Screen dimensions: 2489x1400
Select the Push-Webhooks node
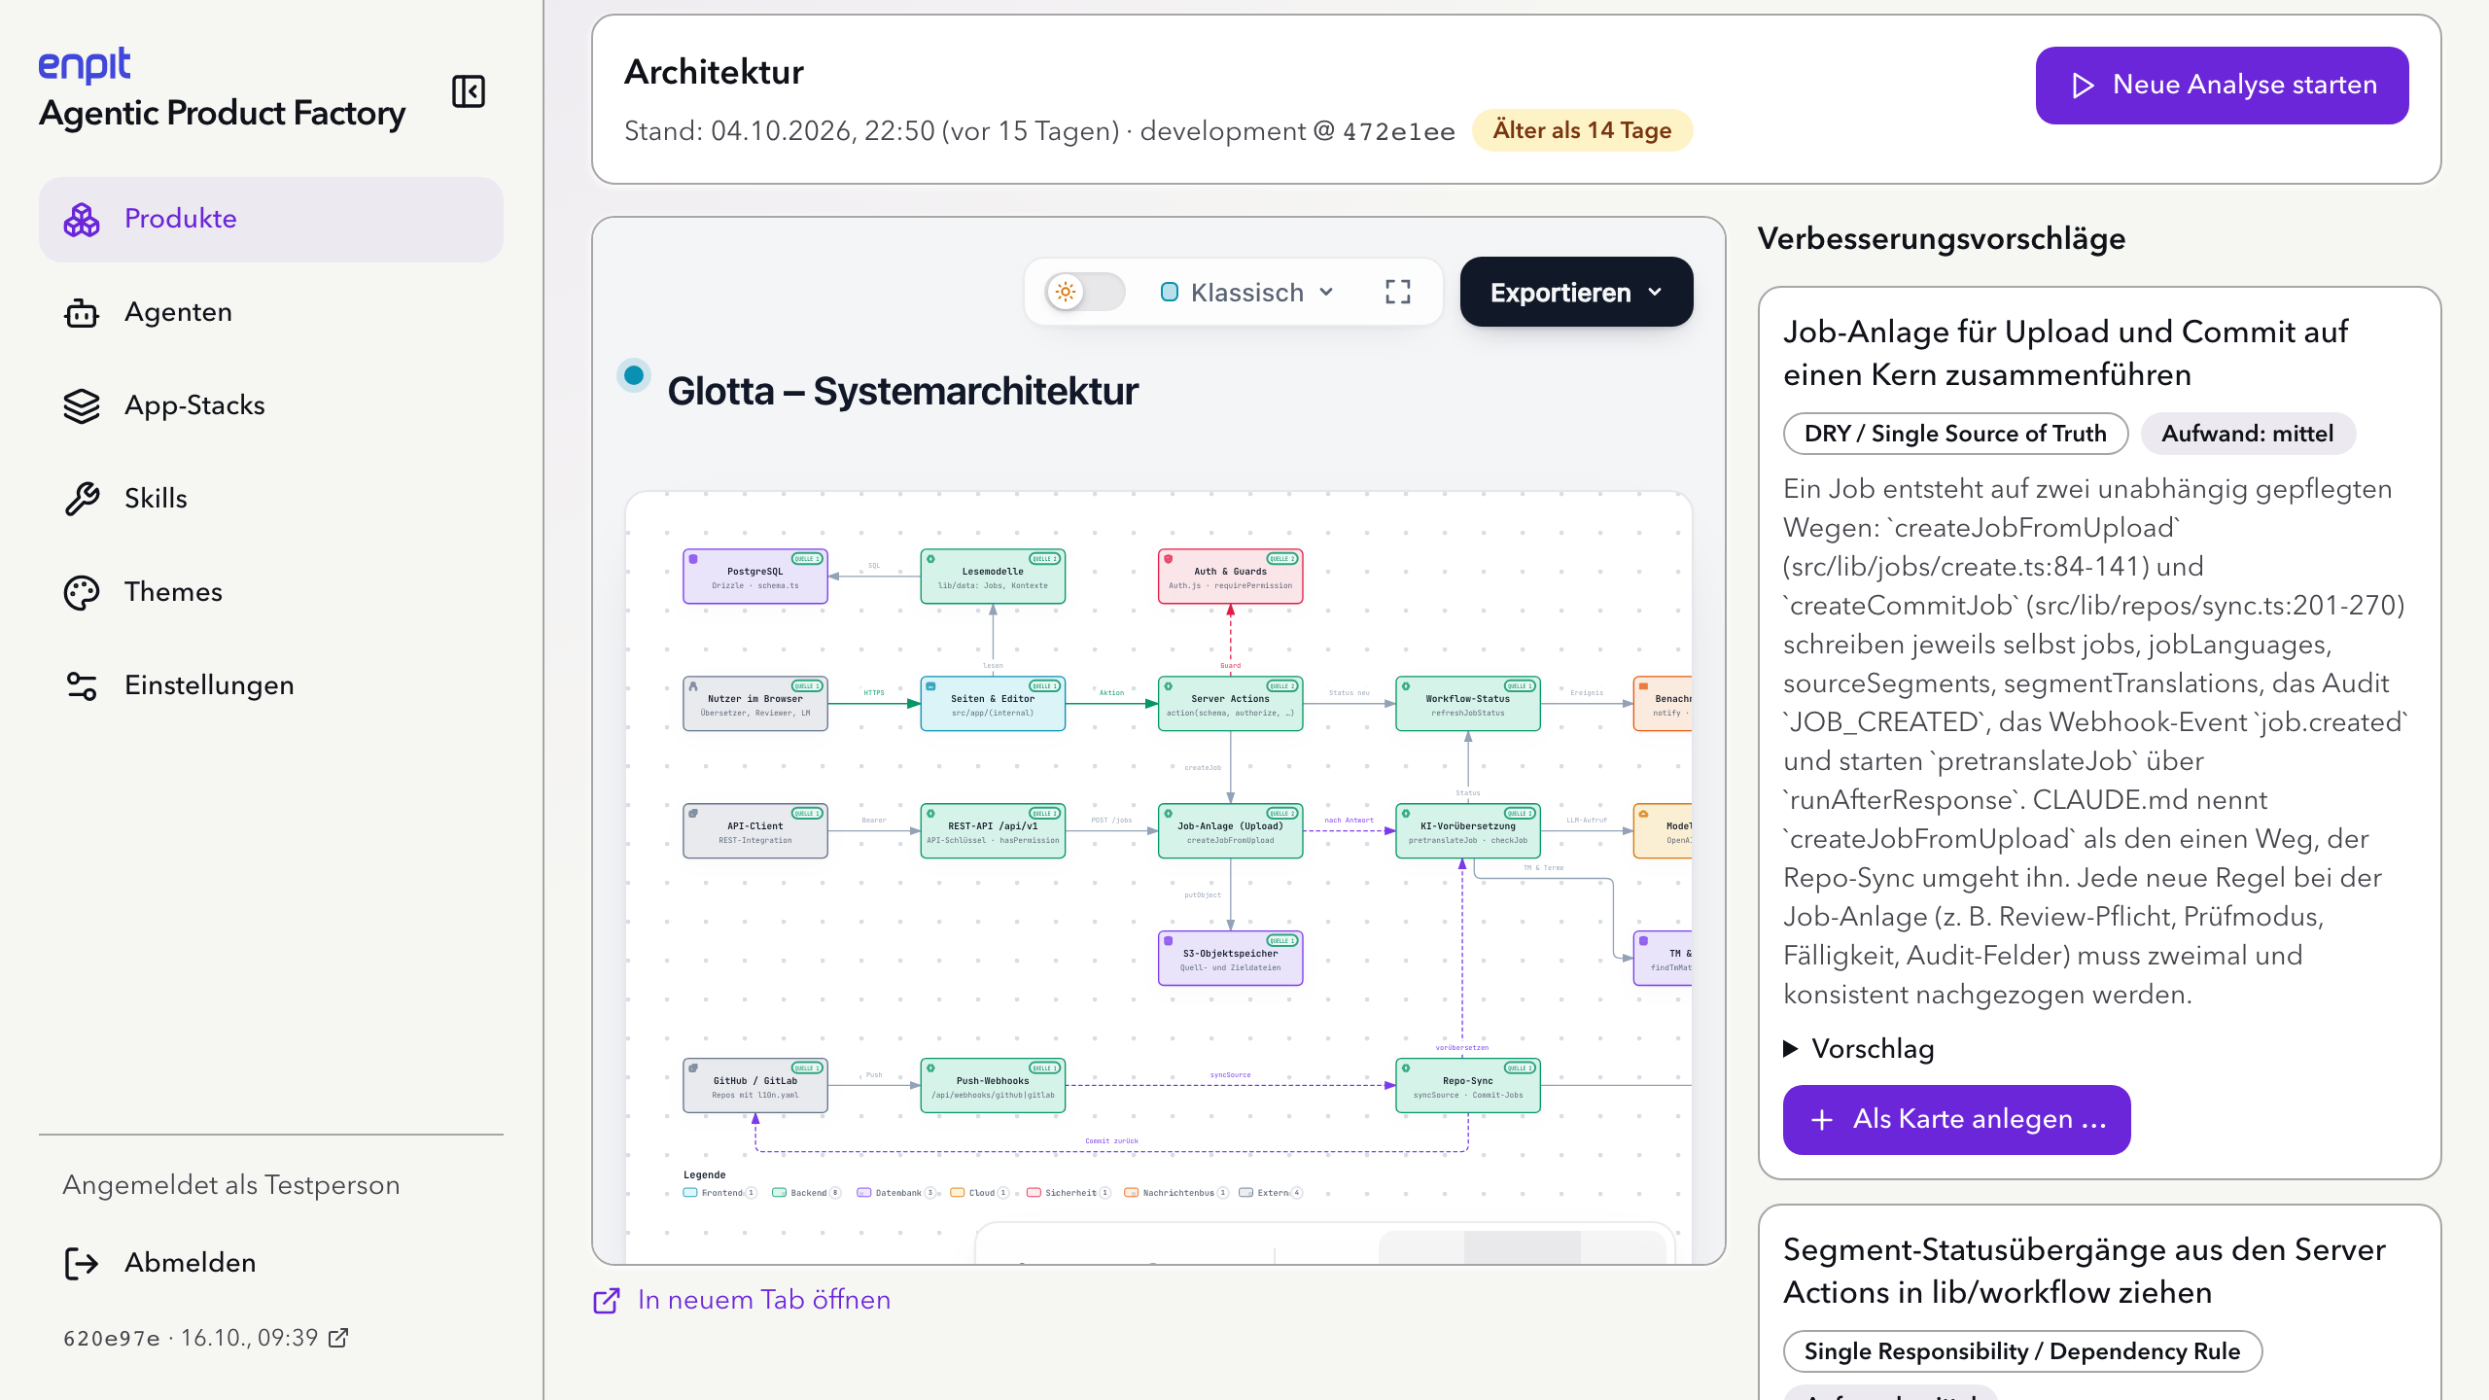[x=993, y=1086]
